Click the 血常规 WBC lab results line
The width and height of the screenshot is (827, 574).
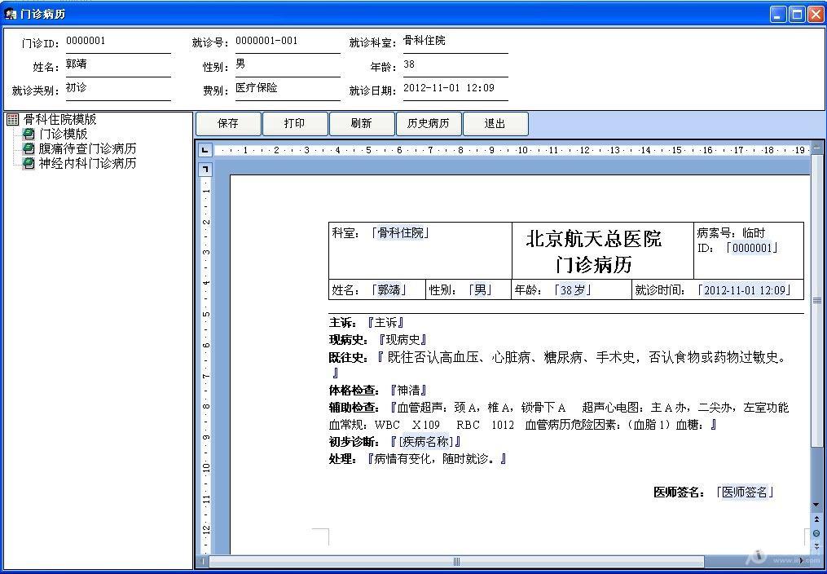(523, 425)
